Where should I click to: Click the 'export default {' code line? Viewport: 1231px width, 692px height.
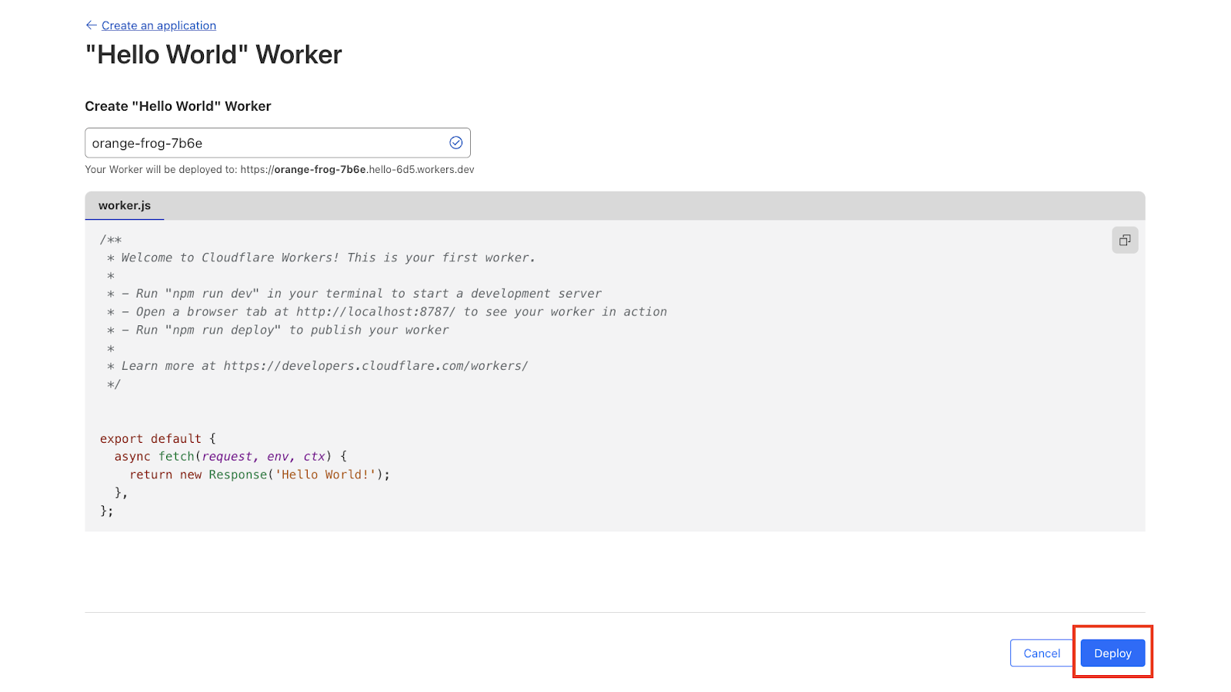click(158, 438)
